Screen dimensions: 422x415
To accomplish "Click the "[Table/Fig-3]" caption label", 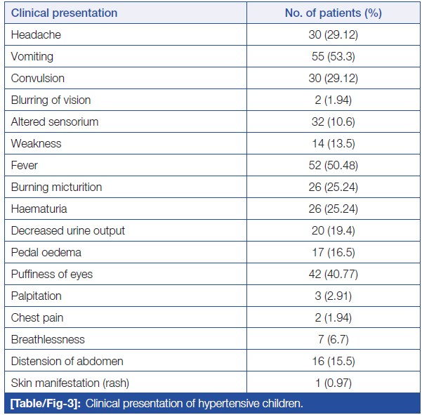I will point(45,404).
